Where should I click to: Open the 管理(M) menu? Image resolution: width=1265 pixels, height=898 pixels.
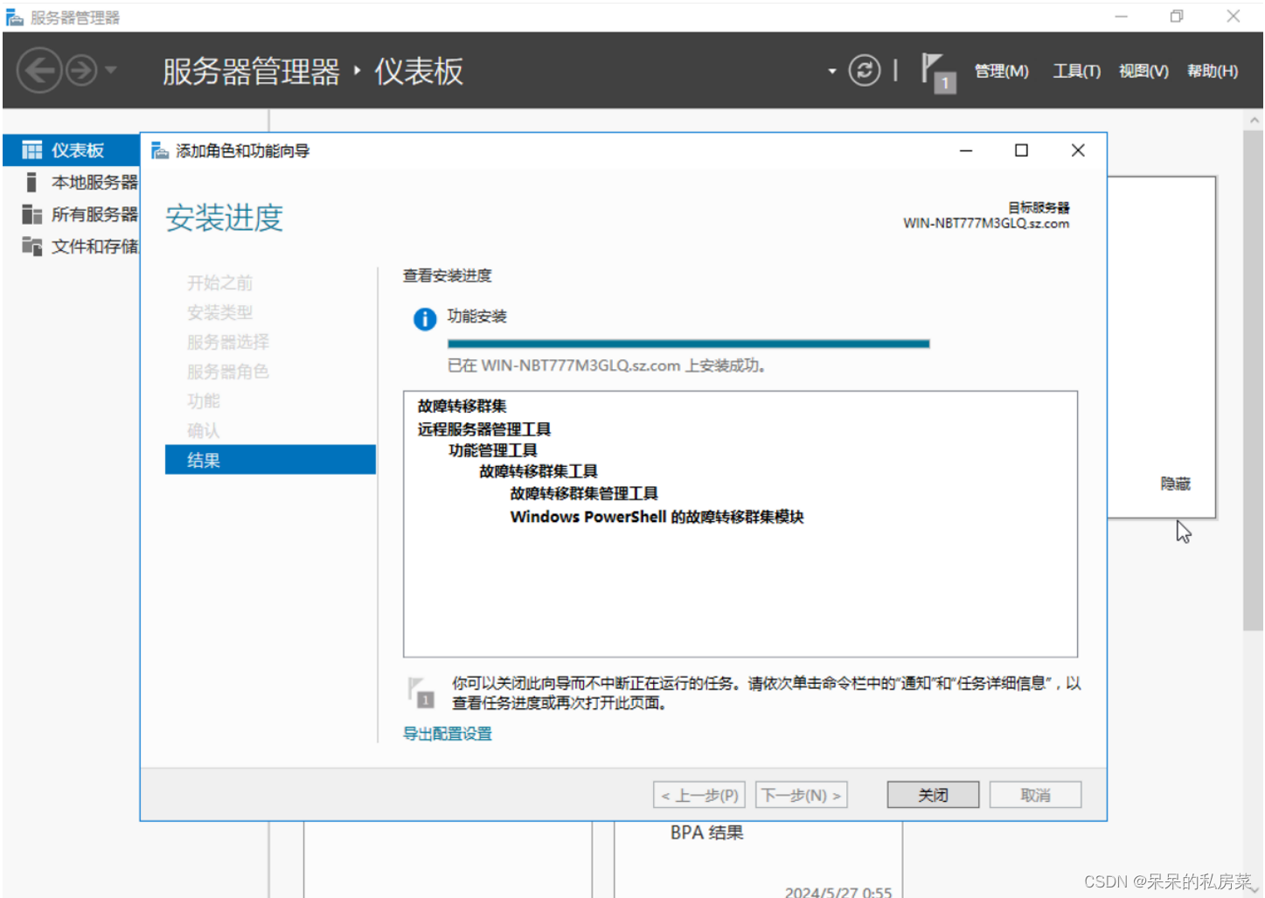point(1002,71)
